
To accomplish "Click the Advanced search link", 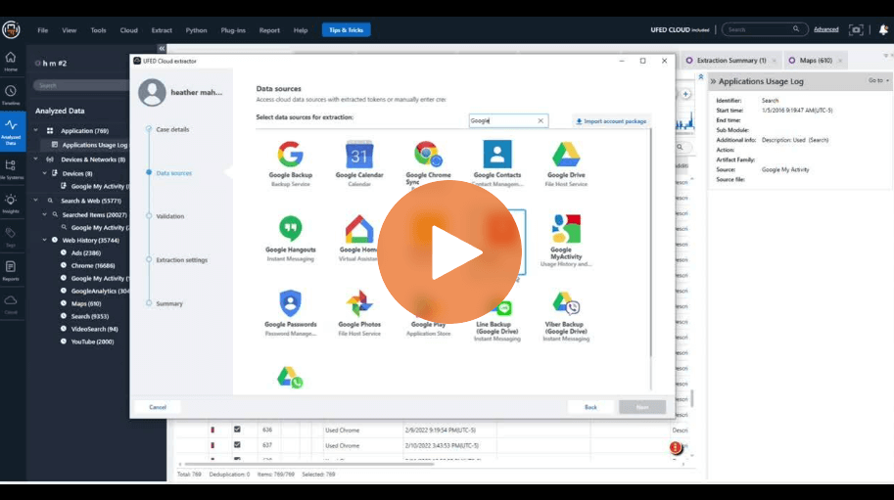I will click(x=826, y=29).
